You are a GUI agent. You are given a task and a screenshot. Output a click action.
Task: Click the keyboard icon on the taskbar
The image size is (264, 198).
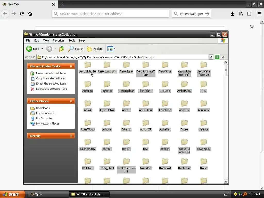point(226,194)
